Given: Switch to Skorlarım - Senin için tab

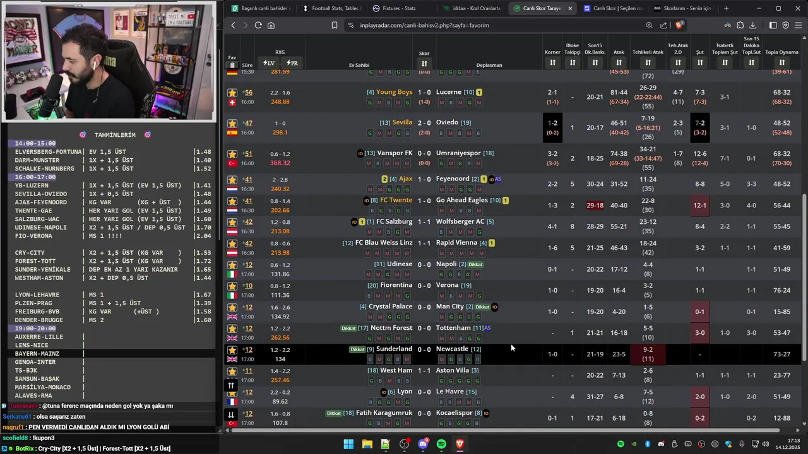Looking at the screenshot, I should 682,8.
